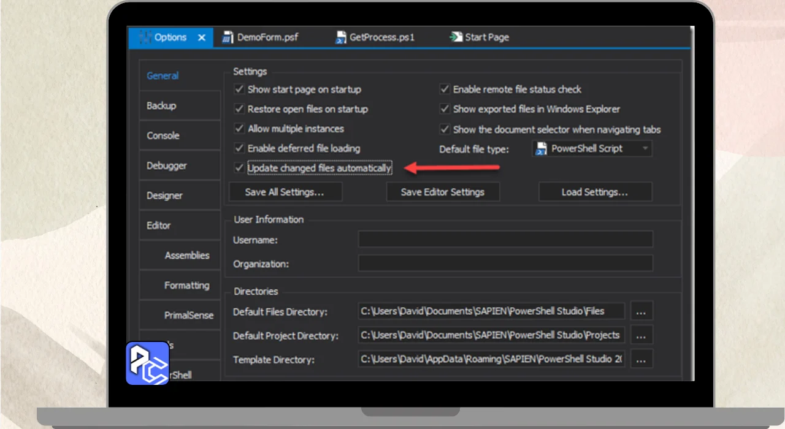Open the Debugger options category
The width and height of the screenshot is (785, 429).
click(167, 165)
